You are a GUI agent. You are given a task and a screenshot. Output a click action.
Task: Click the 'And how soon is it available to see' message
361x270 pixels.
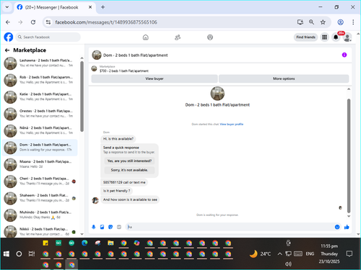[x=130, y=199]
